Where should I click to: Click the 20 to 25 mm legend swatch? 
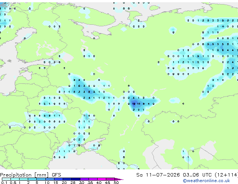click(x=67, y=179)
